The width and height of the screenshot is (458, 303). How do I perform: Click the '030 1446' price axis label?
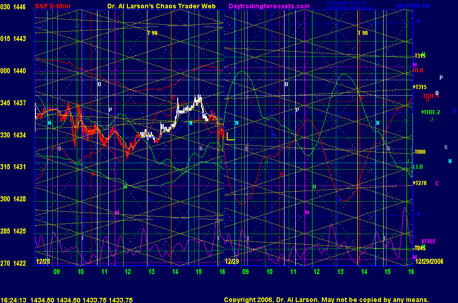click(13, 7)
